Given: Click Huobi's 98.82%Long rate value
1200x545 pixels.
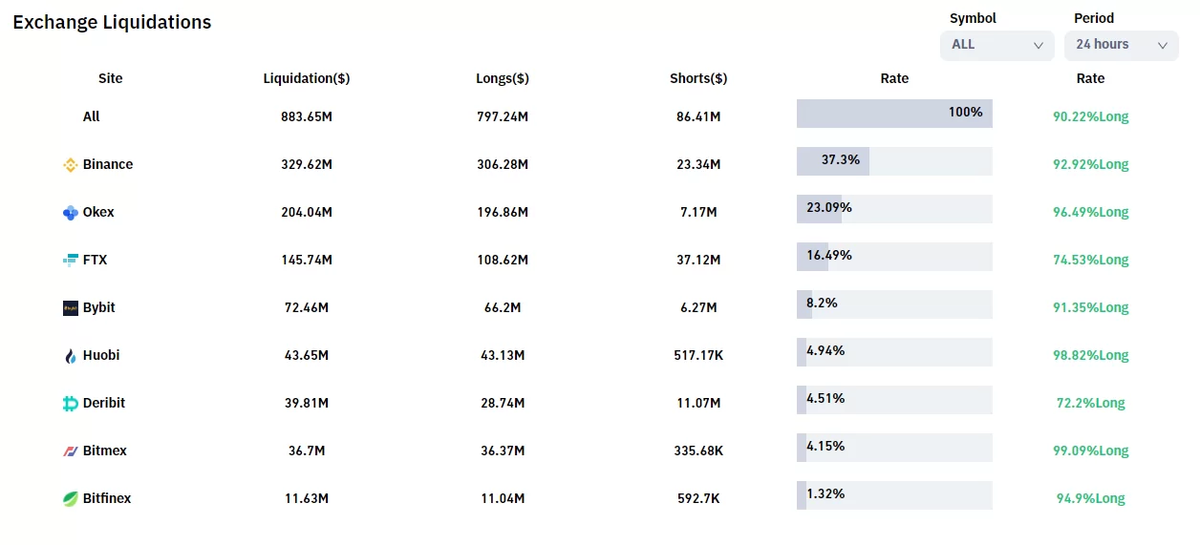Looking at the screenshot, I should point(1090,355).
